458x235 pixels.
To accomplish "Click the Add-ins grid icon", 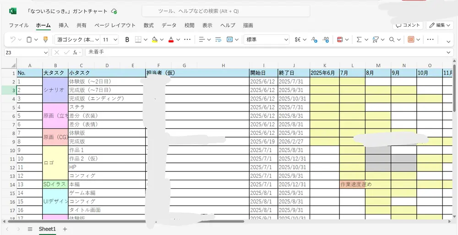I will click(411, 40).
